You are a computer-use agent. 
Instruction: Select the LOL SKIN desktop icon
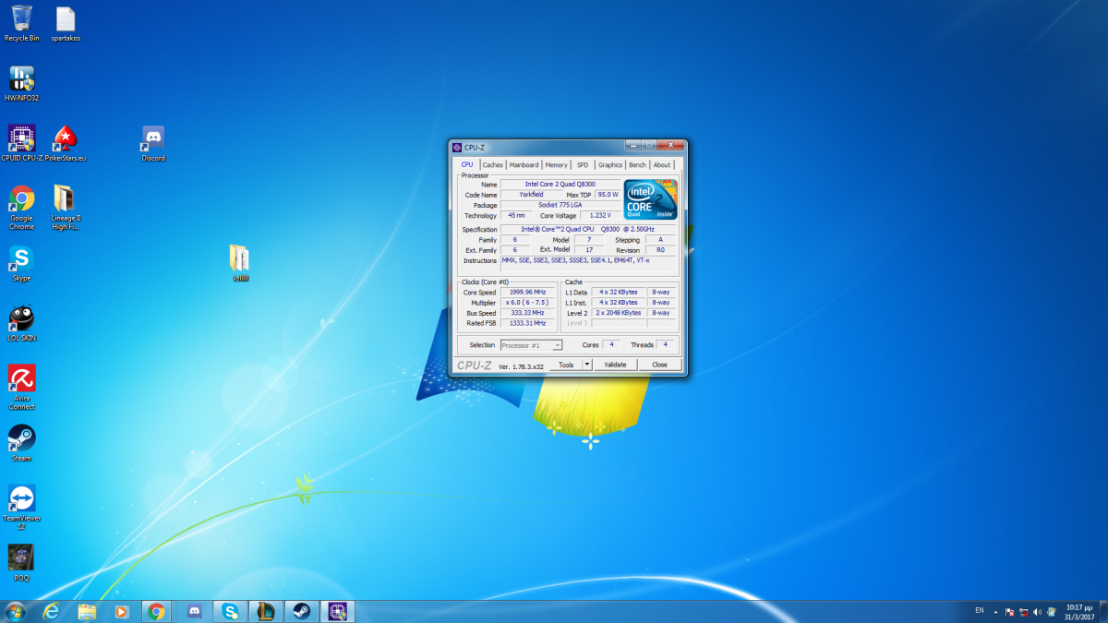coord(21,323)
